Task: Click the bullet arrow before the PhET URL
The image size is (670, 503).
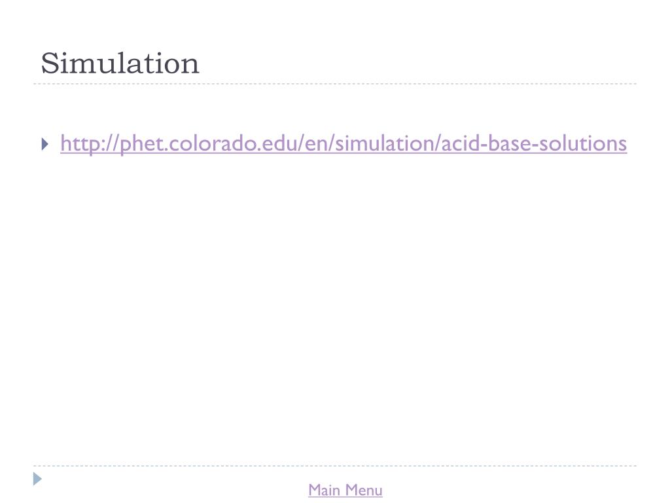Action: coord(45,143)
